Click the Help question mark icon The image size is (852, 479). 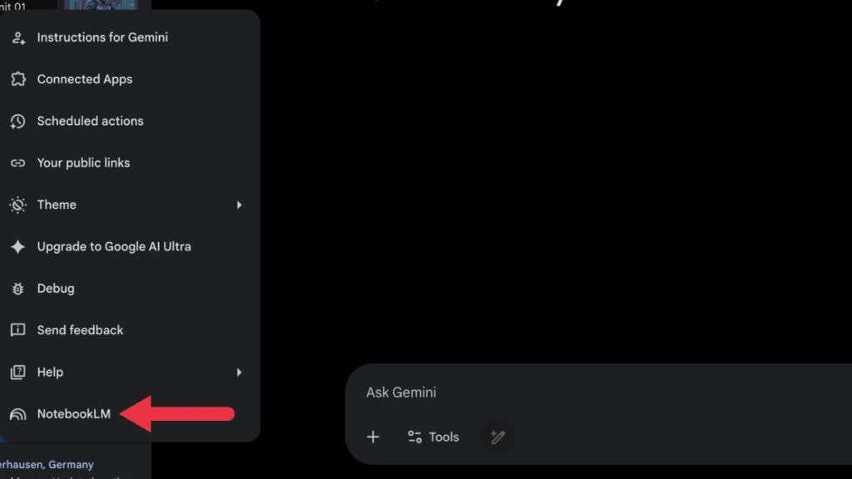tap(17, 372)
